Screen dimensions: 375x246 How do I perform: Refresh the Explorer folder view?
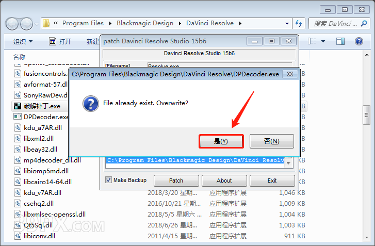tap(299, 23)
